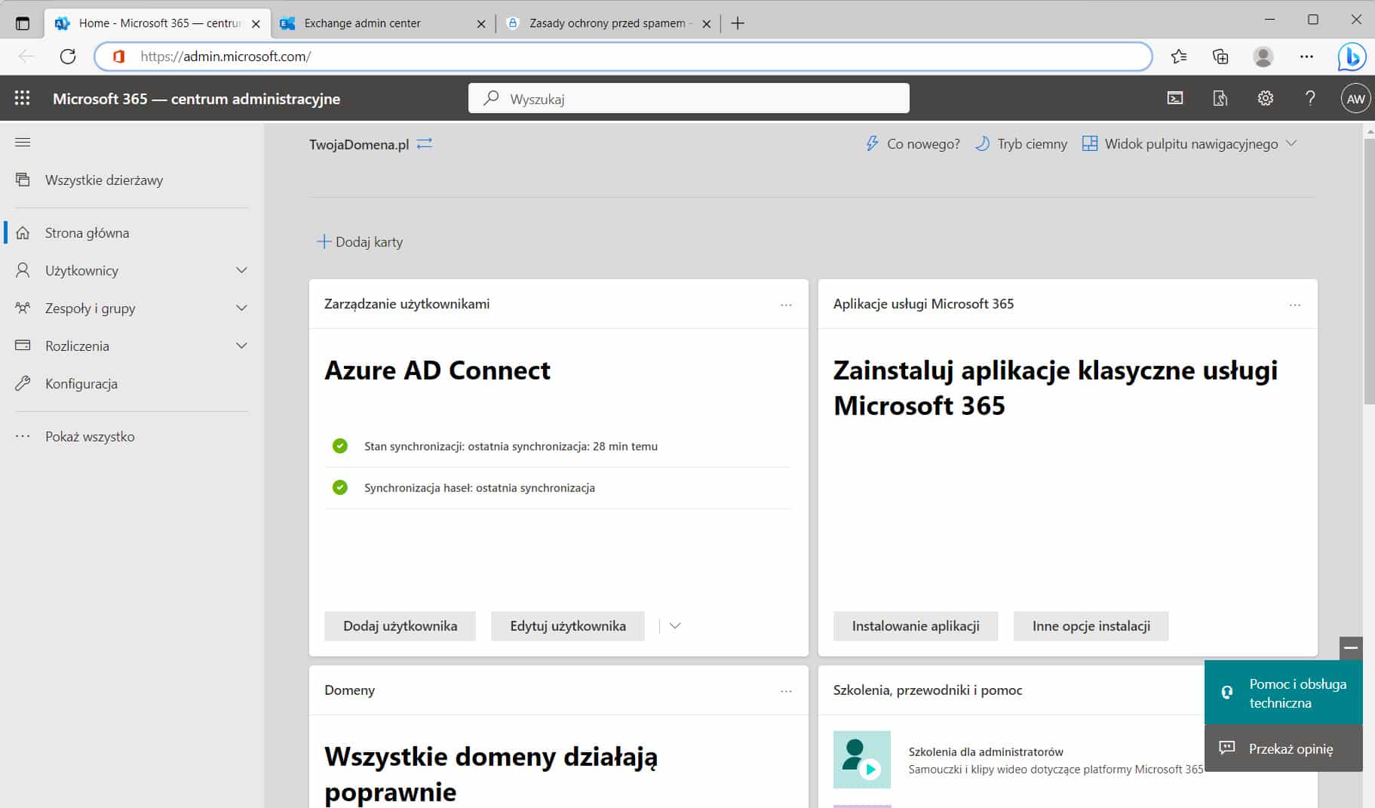This screenshot has width=1375, height=808.
Task: Open settings gear in Microsoft 365 header
Action: 1265,98
